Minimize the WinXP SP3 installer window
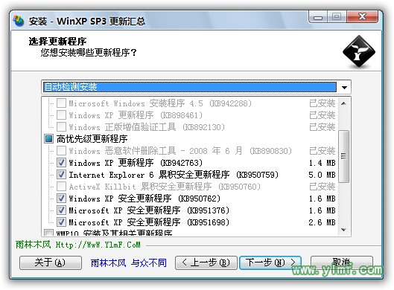Screen dimensions: 394x290 pos(318,17)
